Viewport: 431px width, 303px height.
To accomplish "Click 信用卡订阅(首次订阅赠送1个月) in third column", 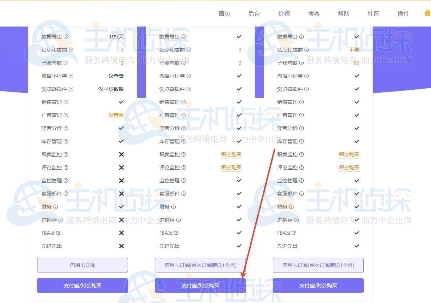I will pyautogui.click(x=318, y=265).
